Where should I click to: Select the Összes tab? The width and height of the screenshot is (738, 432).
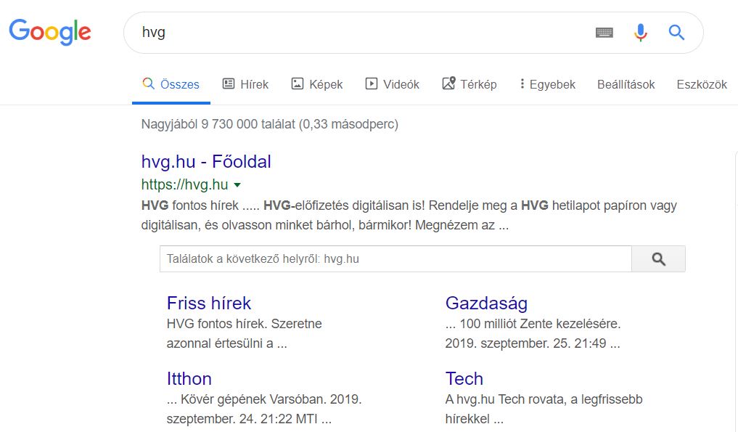(171, 84)
